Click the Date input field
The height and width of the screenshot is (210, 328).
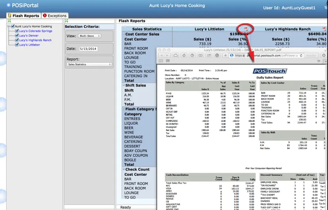click(88, 49)
